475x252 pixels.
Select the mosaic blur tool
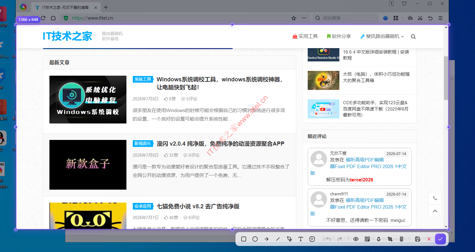point(312,239)
